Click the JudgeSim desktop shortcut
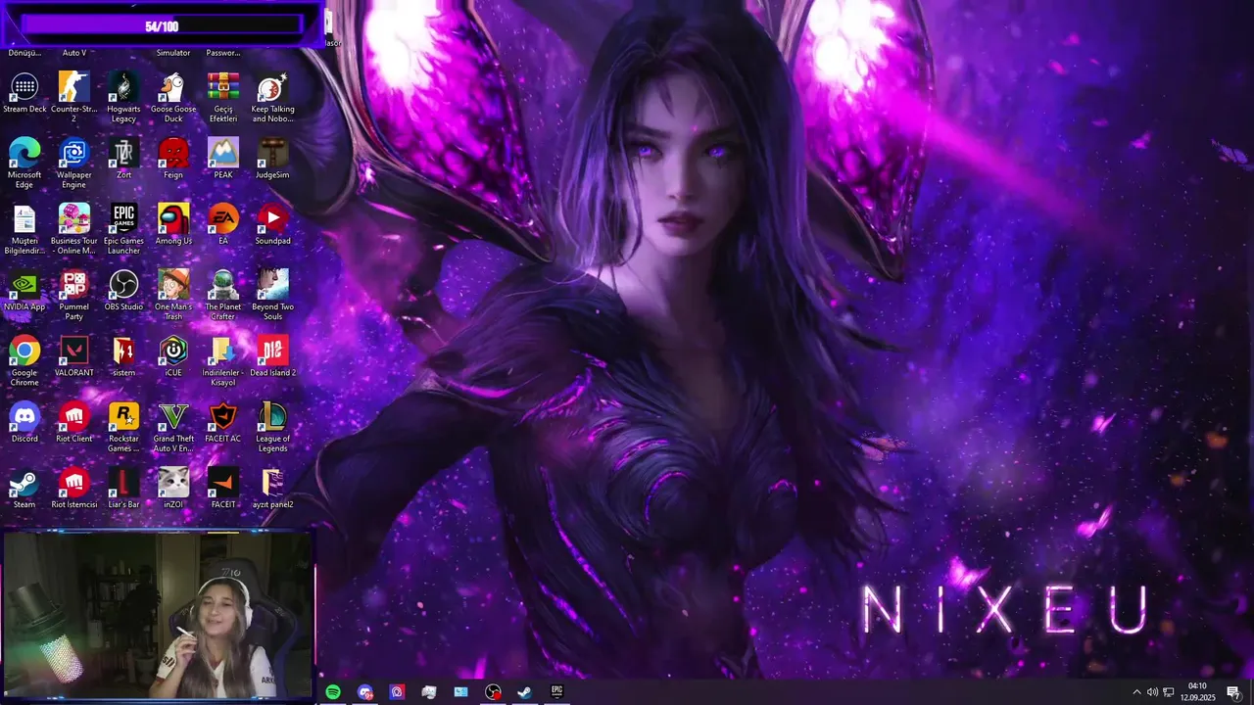 click(272, 159)
